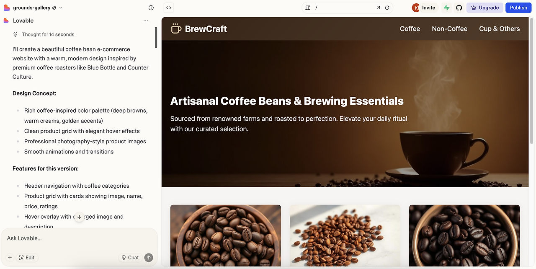This screenshot has width=536, height=269.
Task: Click 'Clean product grid with elegant hover effects'
Action: pos(82,131)
